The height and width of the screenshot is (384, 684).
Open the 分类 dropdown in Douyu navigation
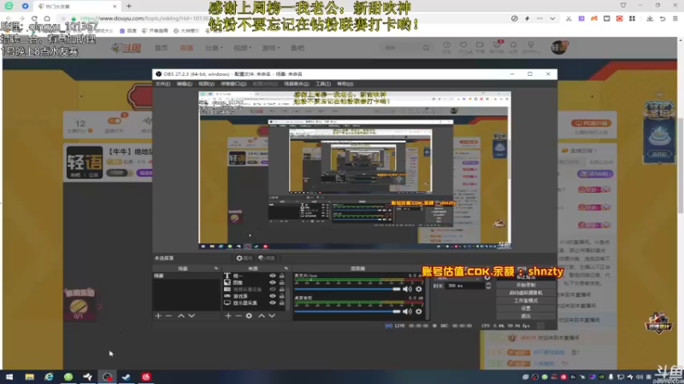[214, 48]
